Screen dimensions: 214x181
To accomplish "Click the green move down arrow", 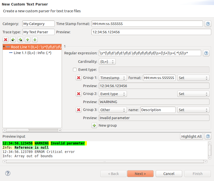I will coord(35,40).
